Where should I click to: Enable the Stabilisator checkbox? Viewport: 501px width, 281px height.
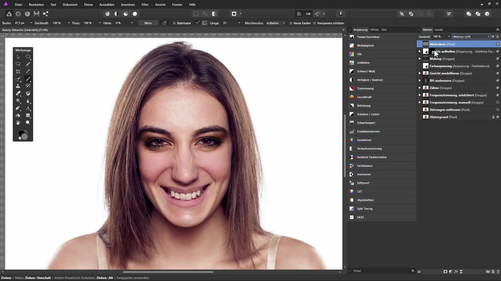click(x=174, y=23)
